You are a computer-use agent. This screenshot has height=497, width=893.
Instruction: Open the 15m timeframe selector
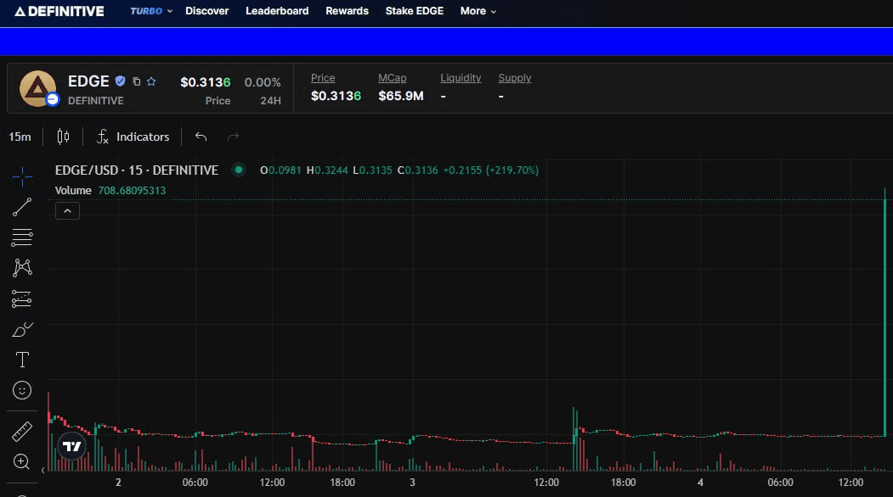(x=20, y=137)
